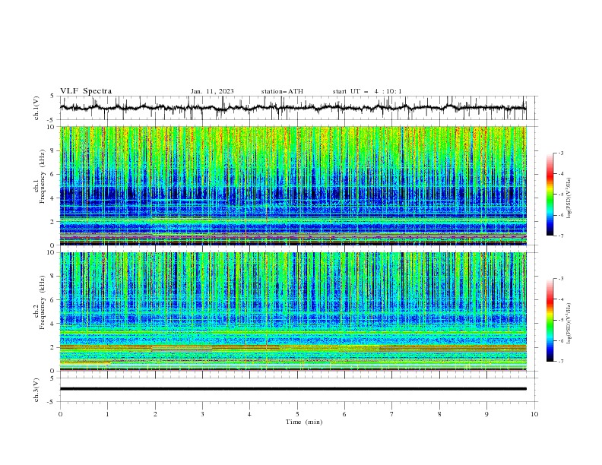Click the ch.1 voltage waveform trace
602x465 pixels.
[293, 108]
